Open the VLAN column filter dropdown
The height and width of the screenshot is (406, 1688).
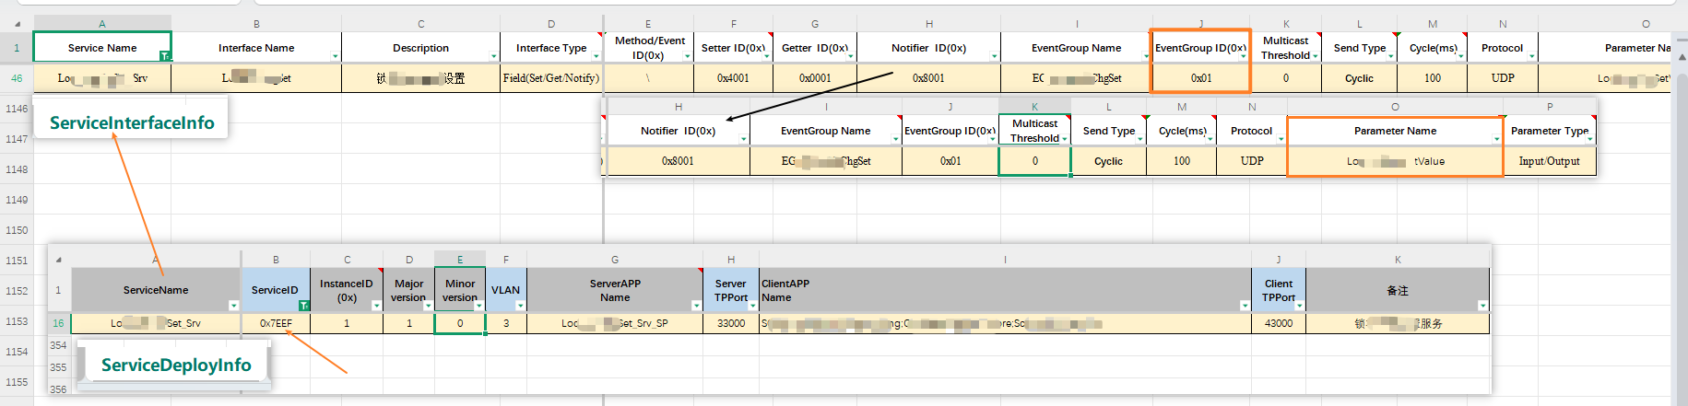[520, 306]
